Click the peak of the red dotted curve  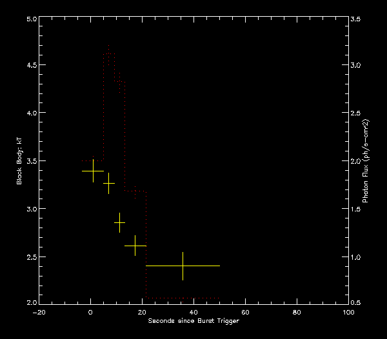point(108,46)
